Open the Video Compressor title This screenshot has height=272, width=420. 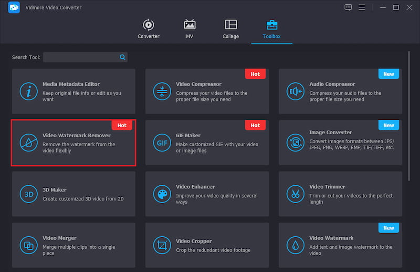[198, 84]
